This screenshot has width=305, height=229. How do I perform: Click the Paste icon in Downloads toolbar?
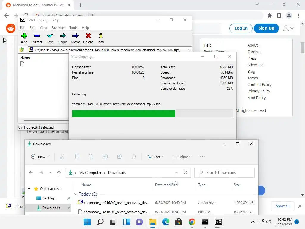pos(91,157)
